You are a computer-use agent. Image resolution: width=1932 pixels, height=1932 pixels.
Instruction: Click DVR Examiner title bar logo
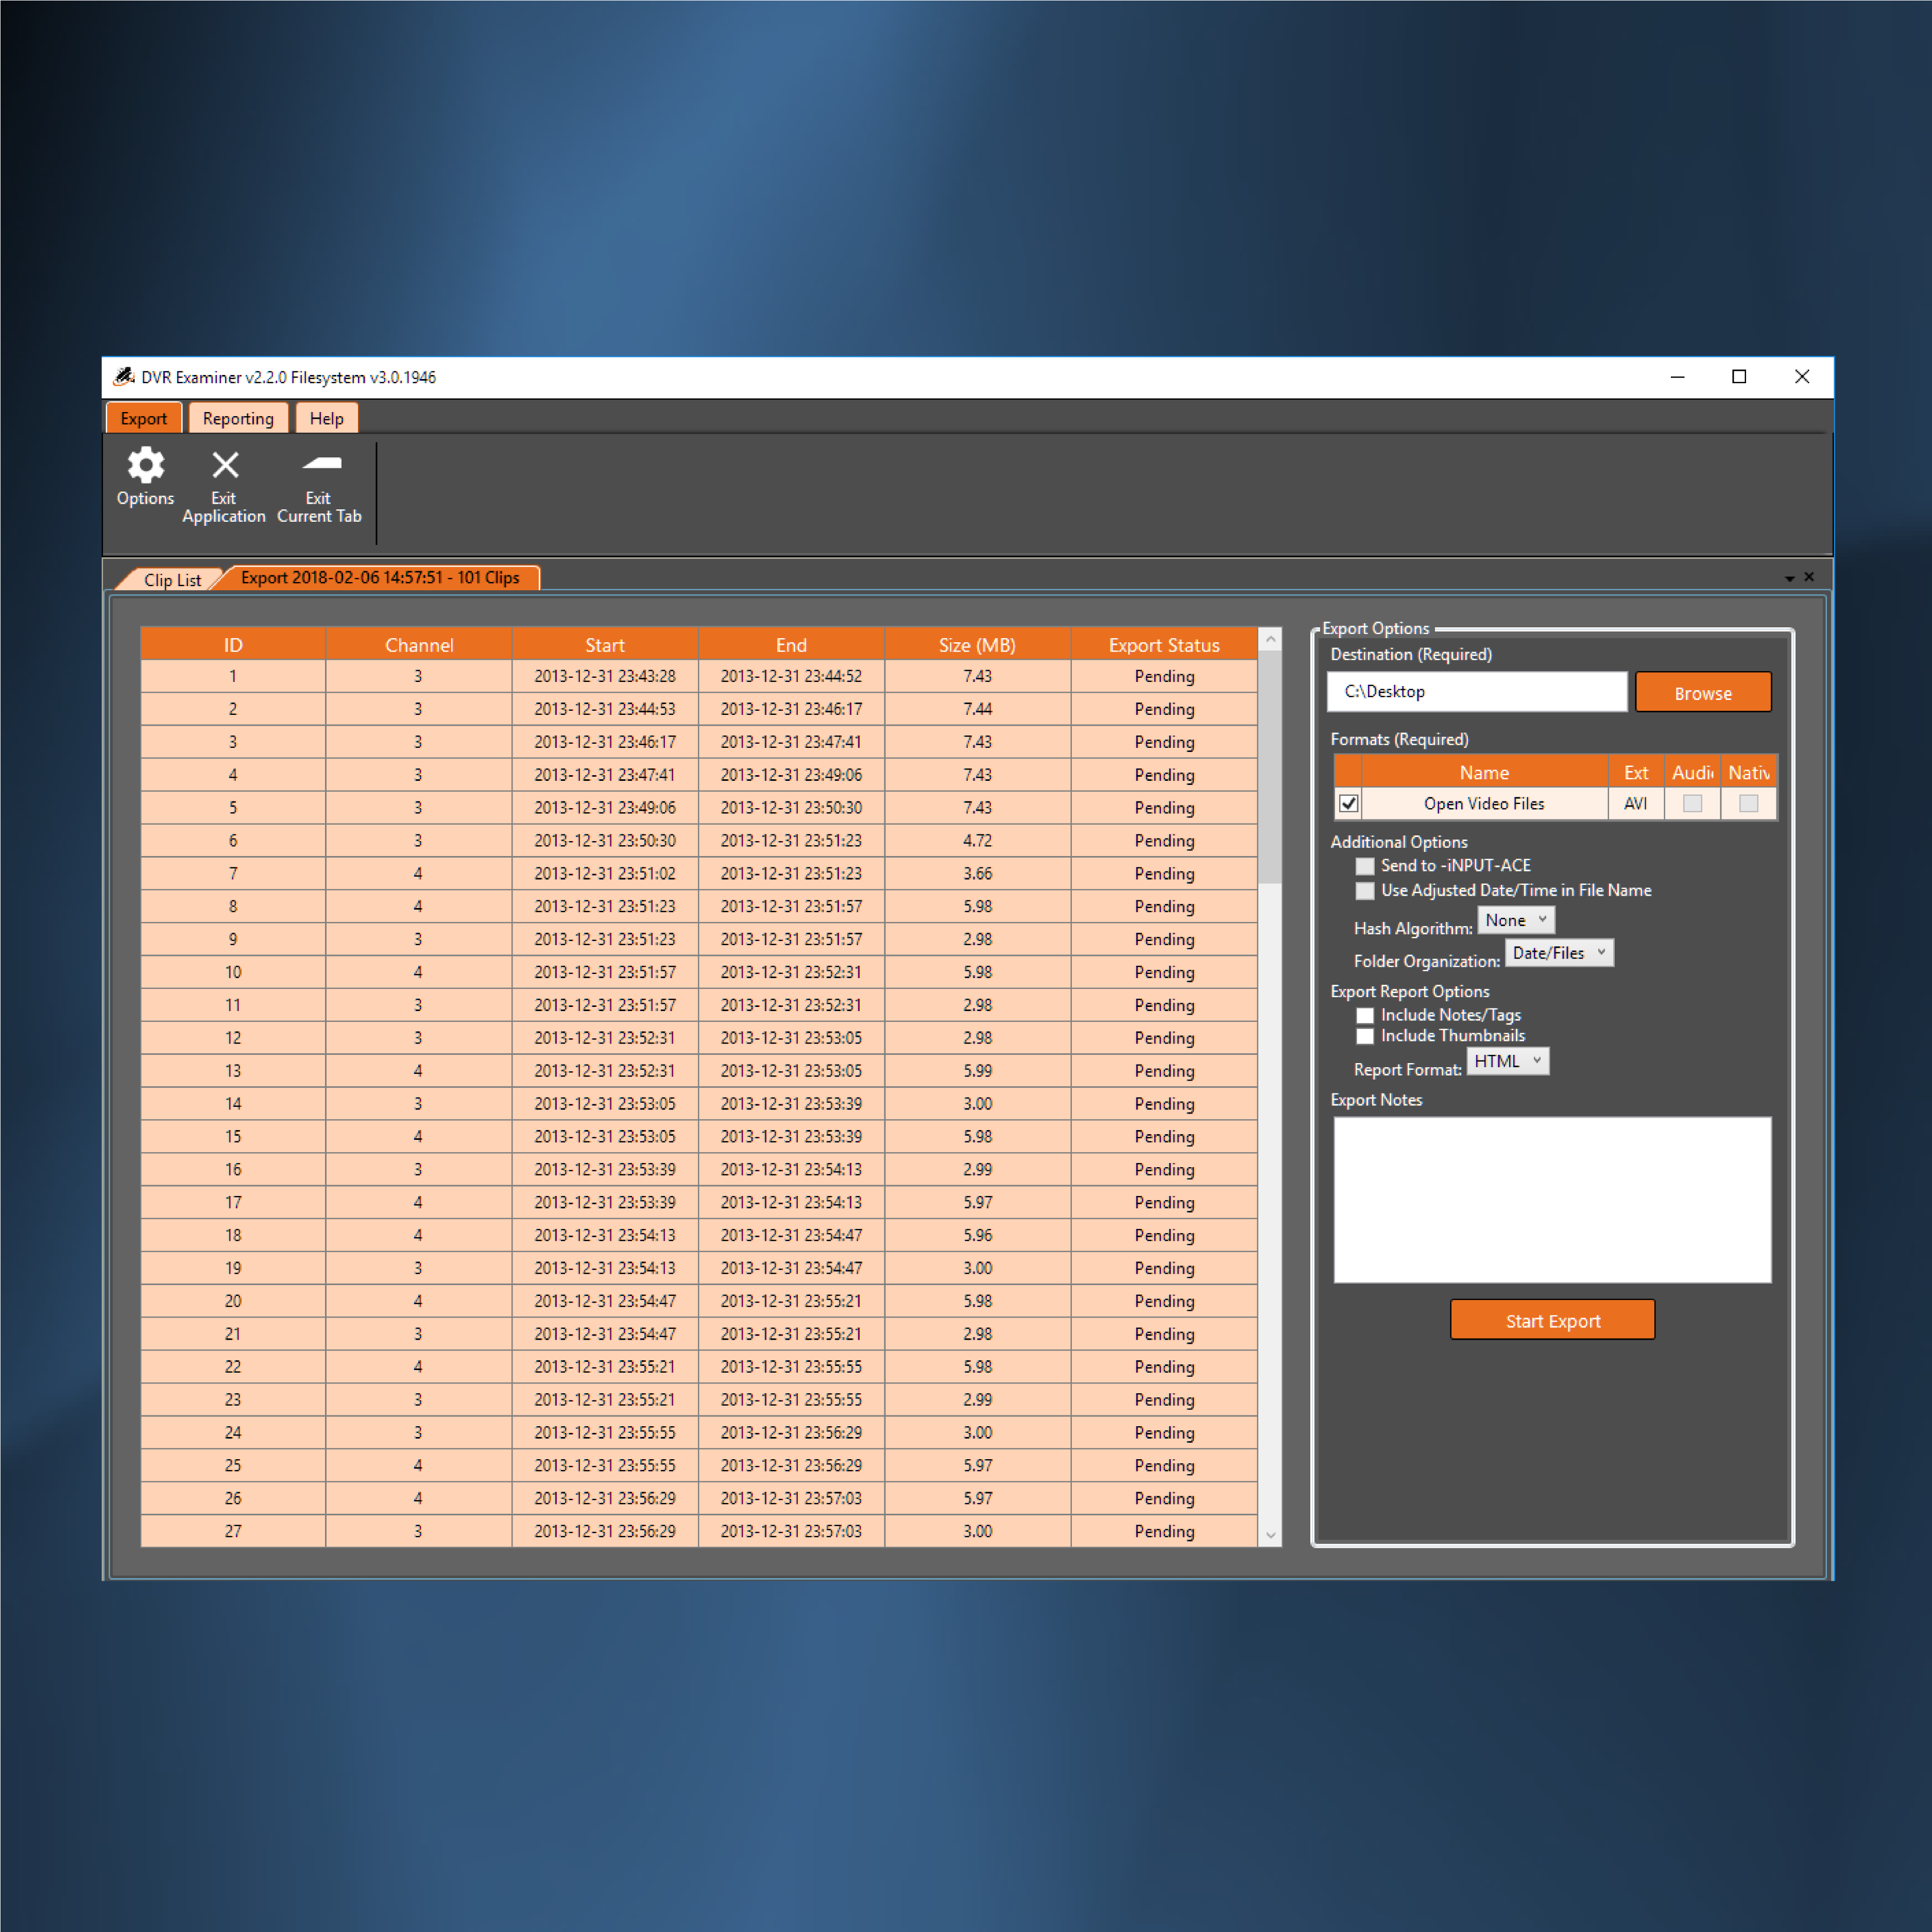tap(124, 377)
